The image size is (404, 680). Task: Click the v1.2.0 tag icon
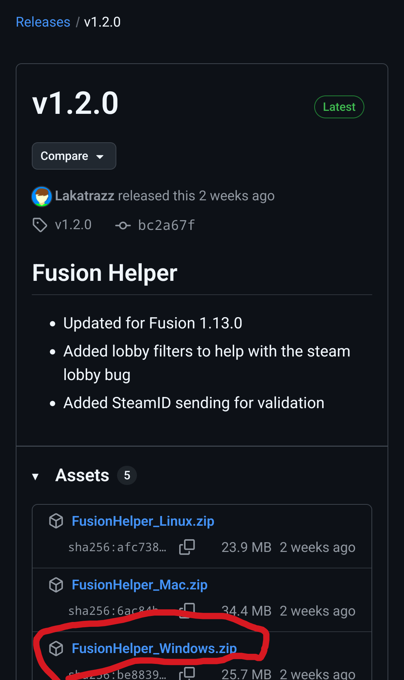(40, 225)
